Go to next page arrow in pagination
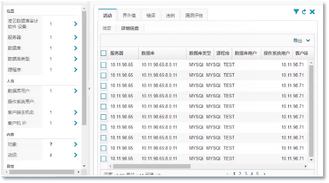 [x=265, y=174]
